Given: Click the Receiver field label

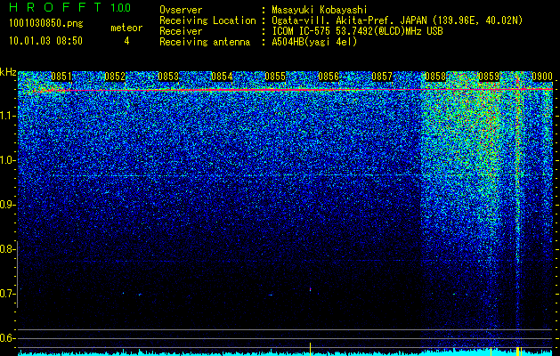Looking at the screenshot, I should 181,31.
